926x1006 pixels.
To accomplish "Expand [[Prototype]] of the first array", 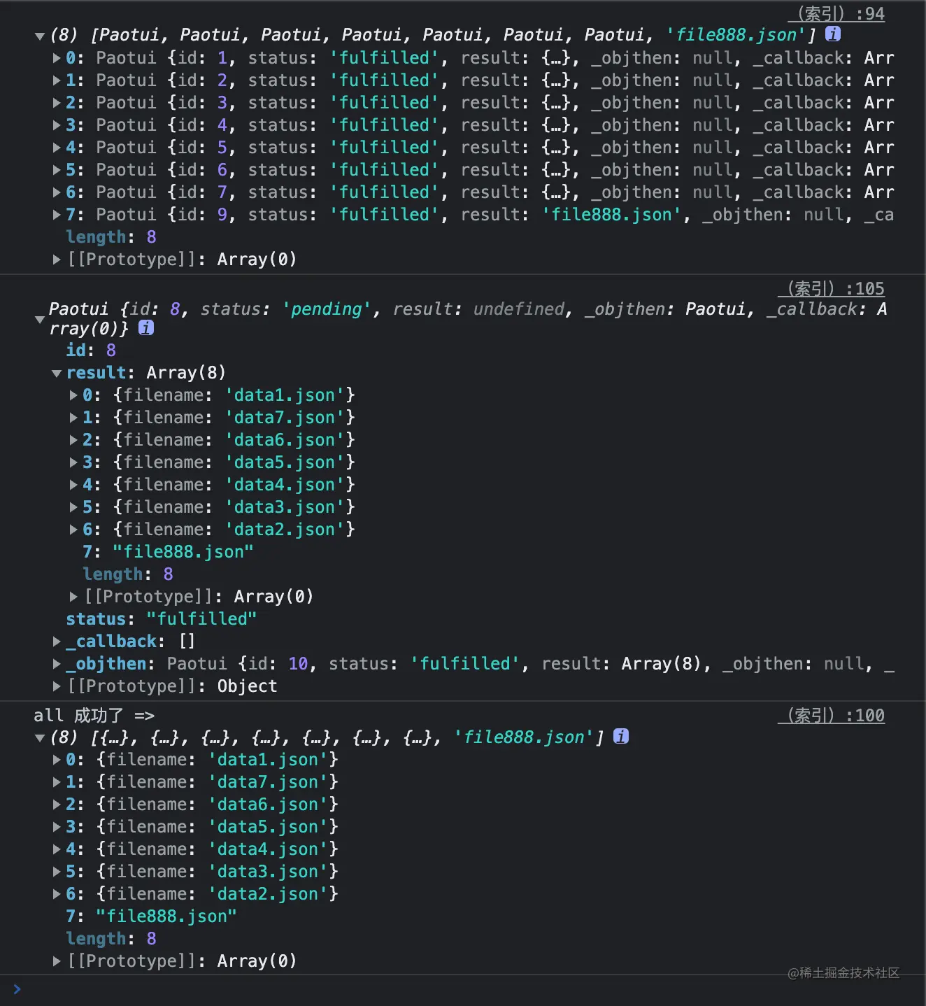I will [57, 259].
